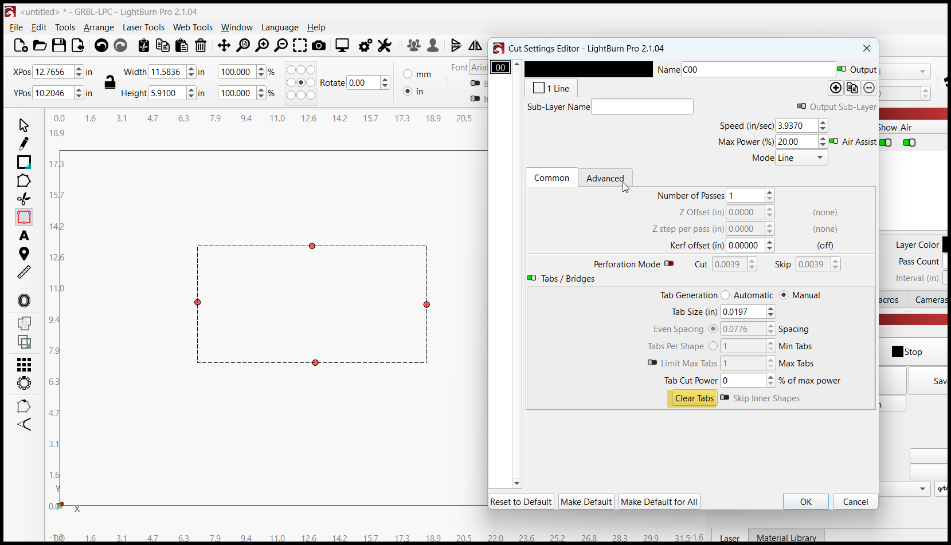
Task: Switch to the Advanced tab
Action: click(605, 178)
